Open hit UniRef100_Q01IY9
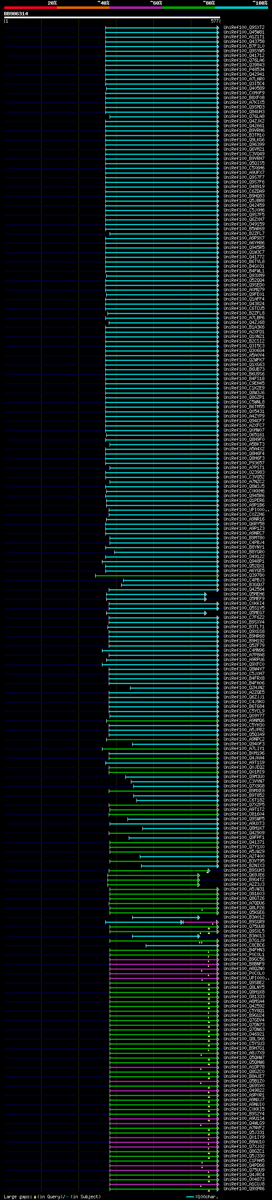This screenshot has width=272, height=1200. click(x=244, y=1137)
